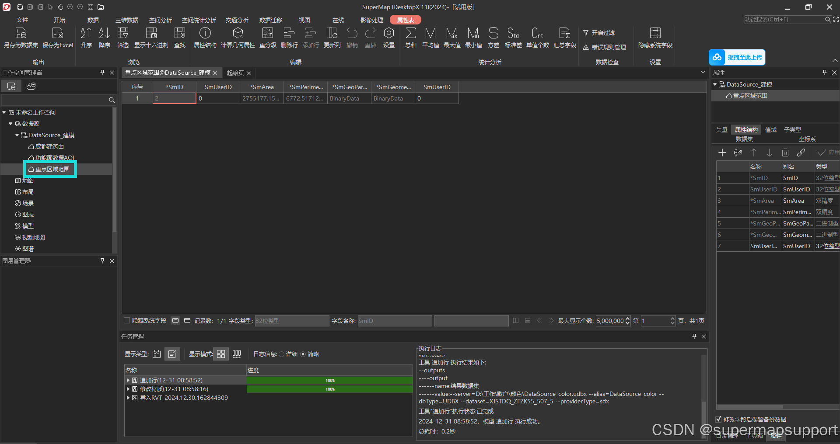Open the 文件 menu
The image size is (840, 444).
pyautogui.click(x=22, y=20)
